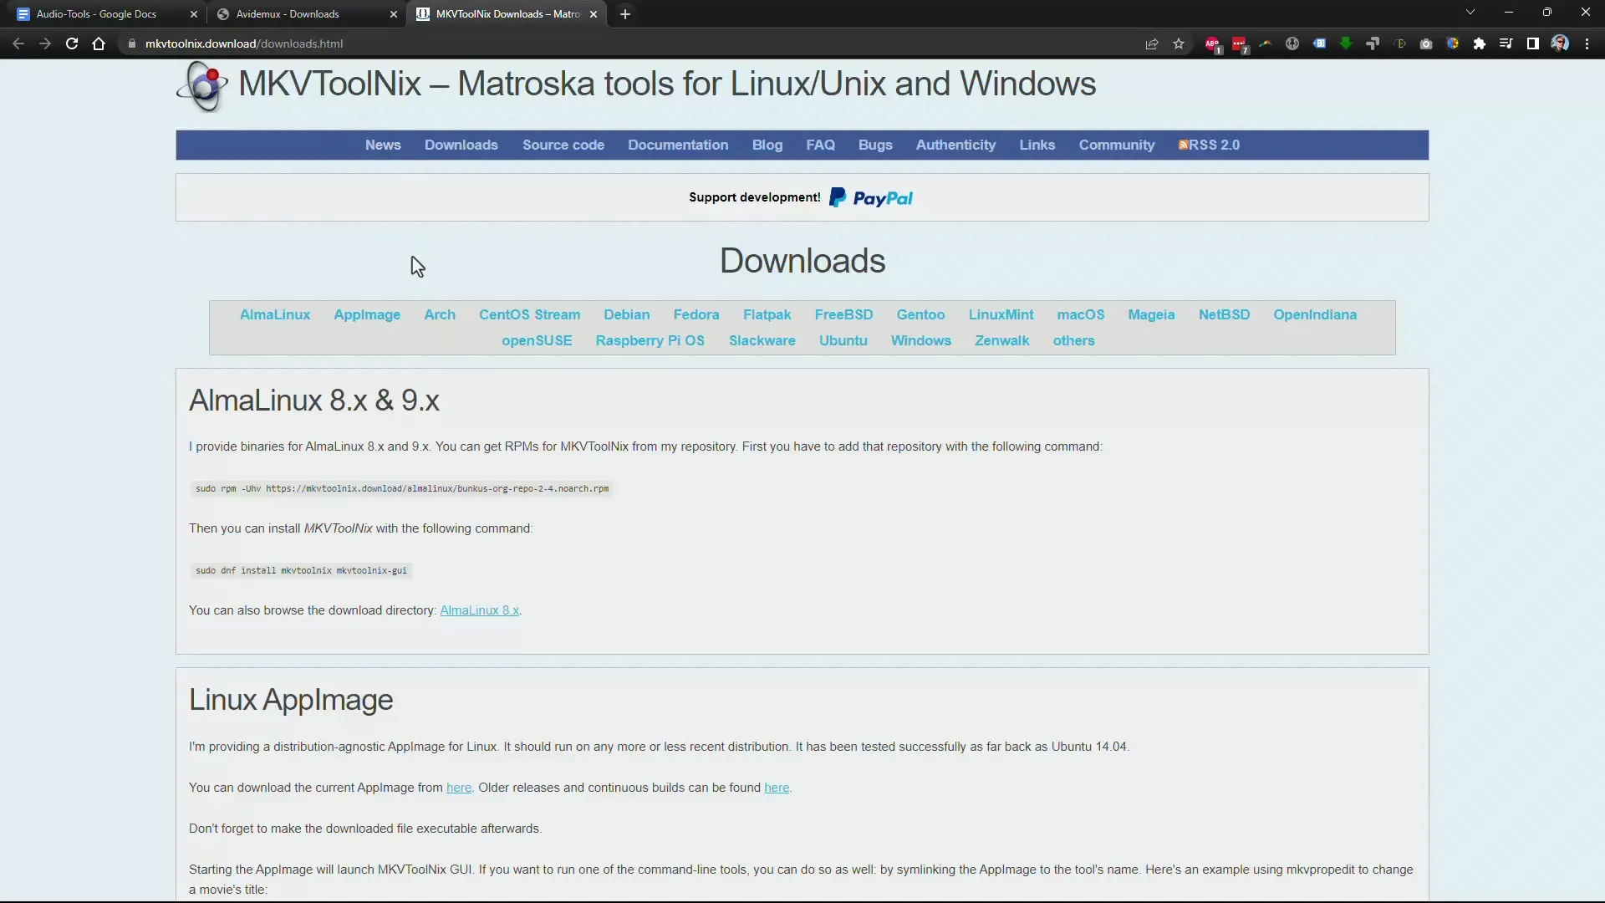Screen dimensions: 1605x903
Task: Open older releases via second here link
Action: pyautogui.click(x=777, y=788)
